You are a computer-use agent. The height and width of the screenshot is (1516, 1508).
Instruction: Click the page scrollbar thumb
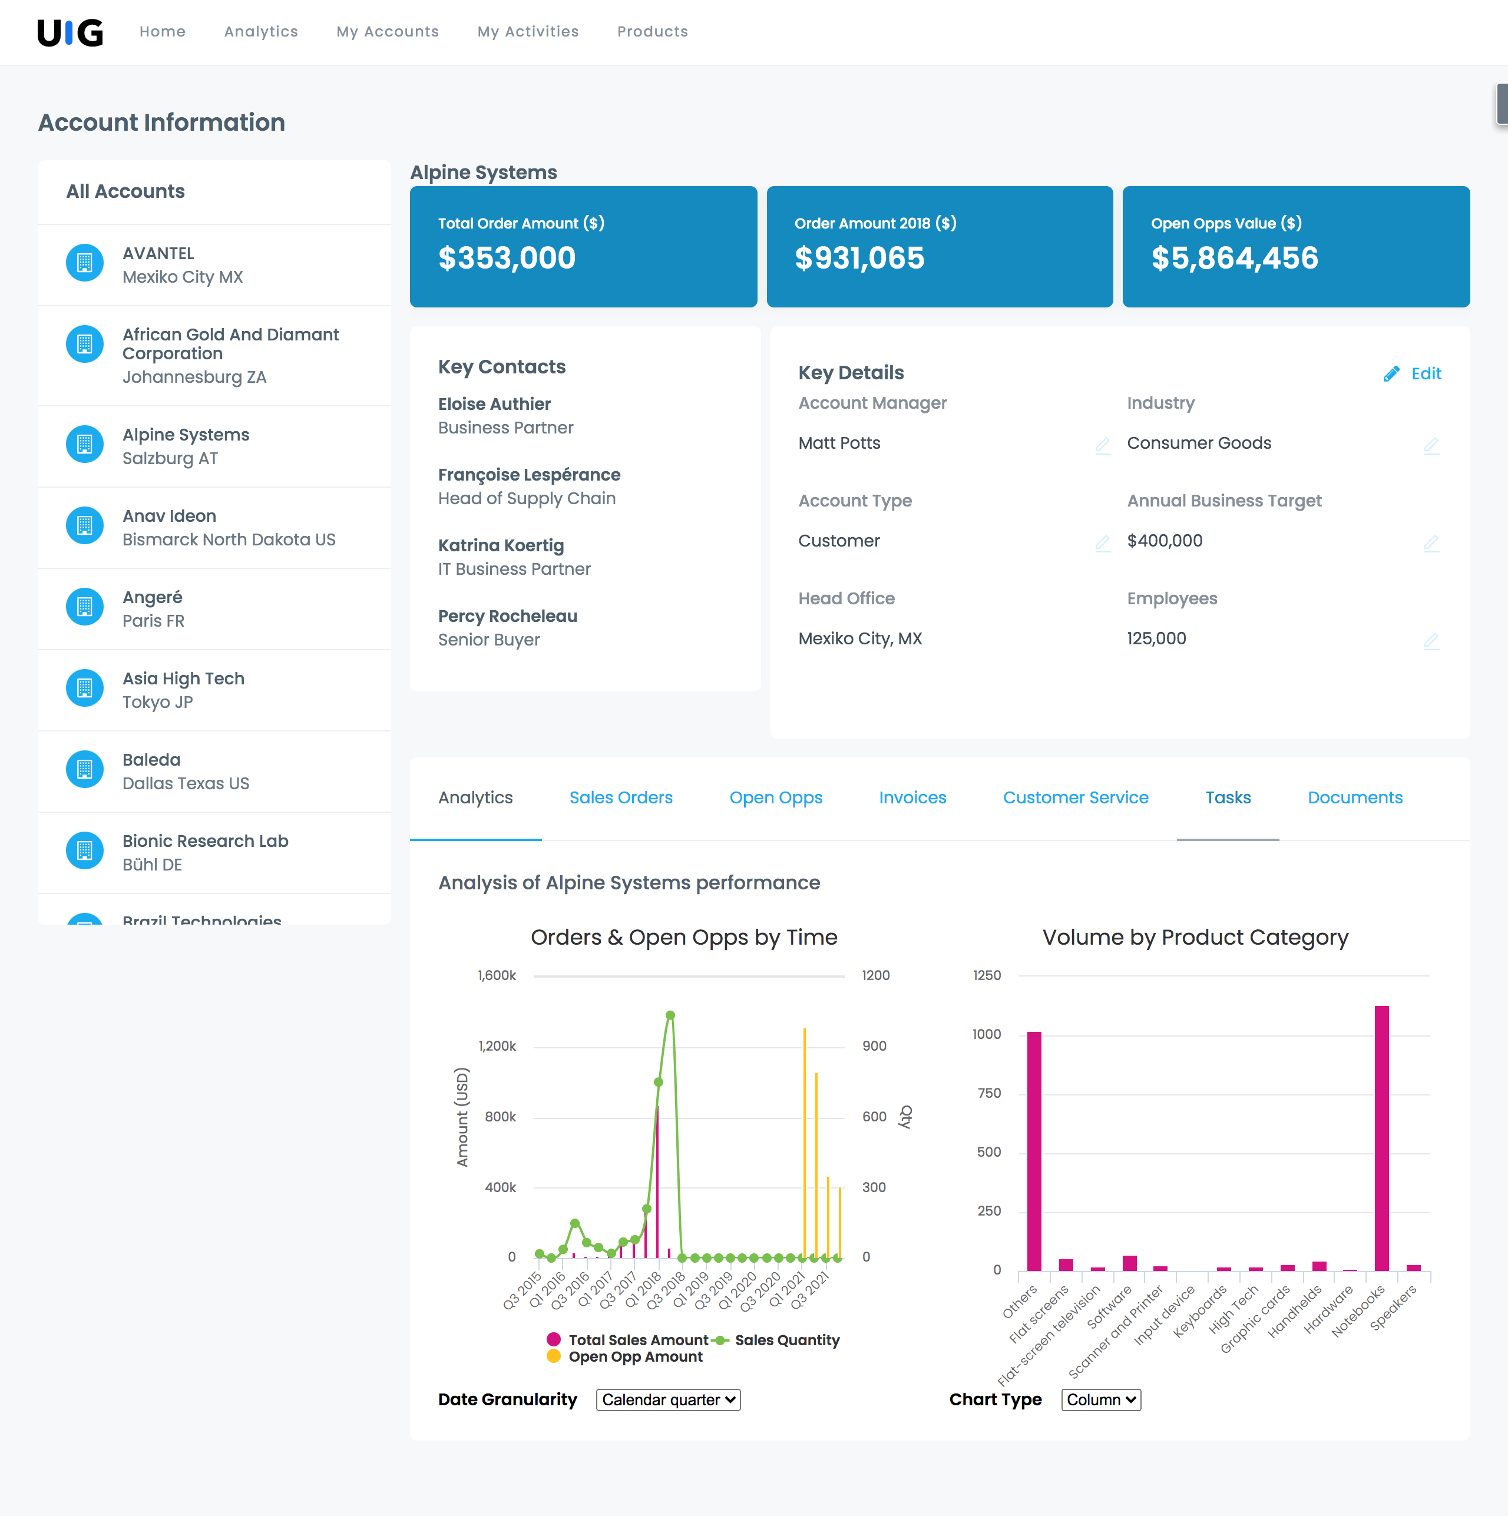coord(1502,104)
